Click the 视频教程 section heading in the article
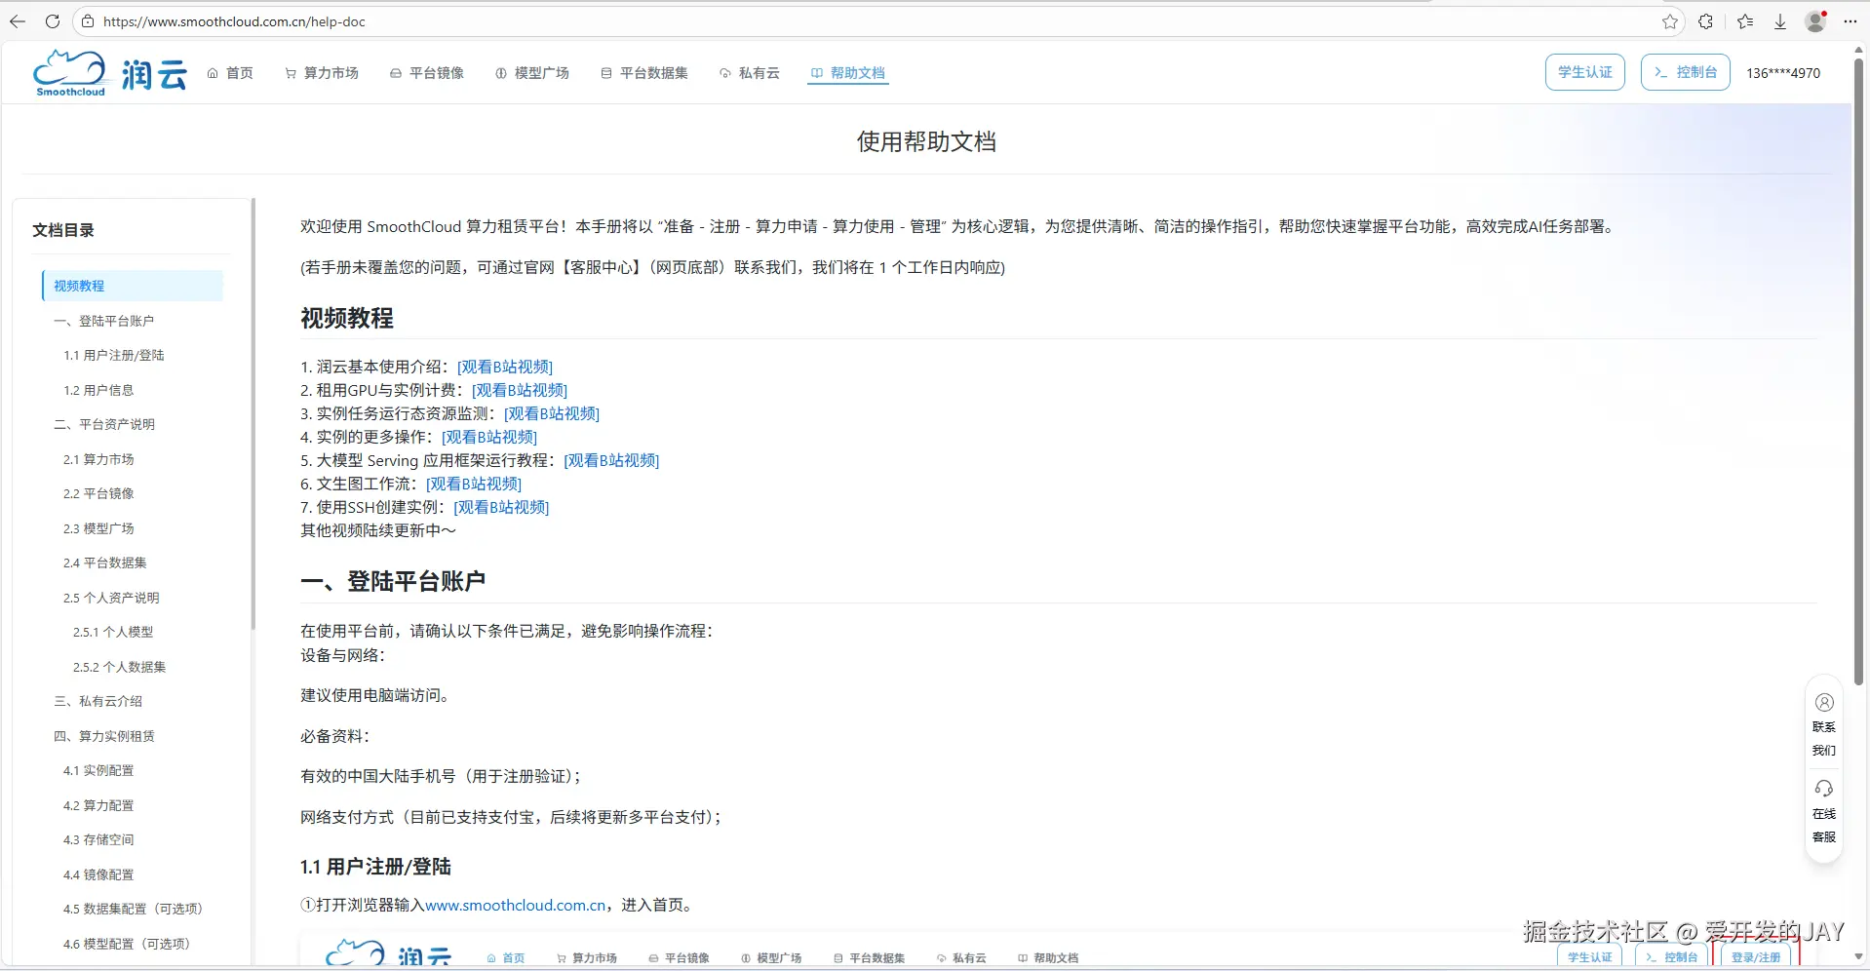Image resolution: width=1870 pixels, height=971 pixels. tap(347, 318)
